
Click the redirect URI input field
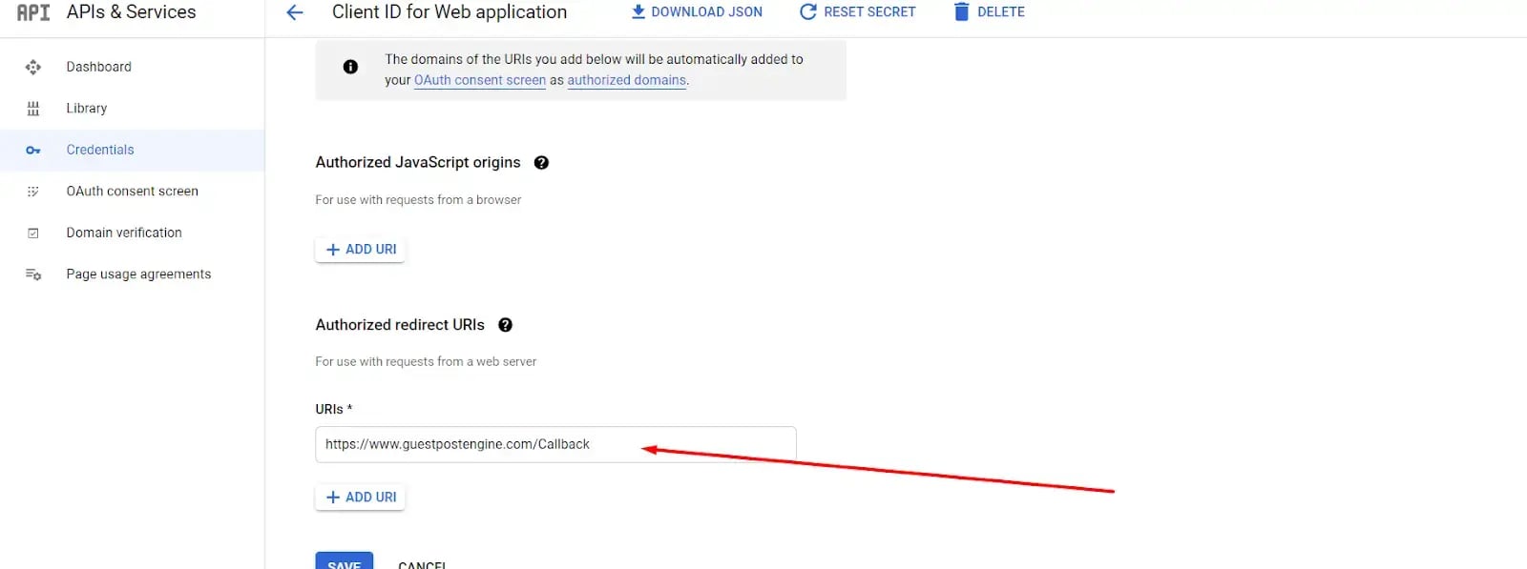click(555, 444)
